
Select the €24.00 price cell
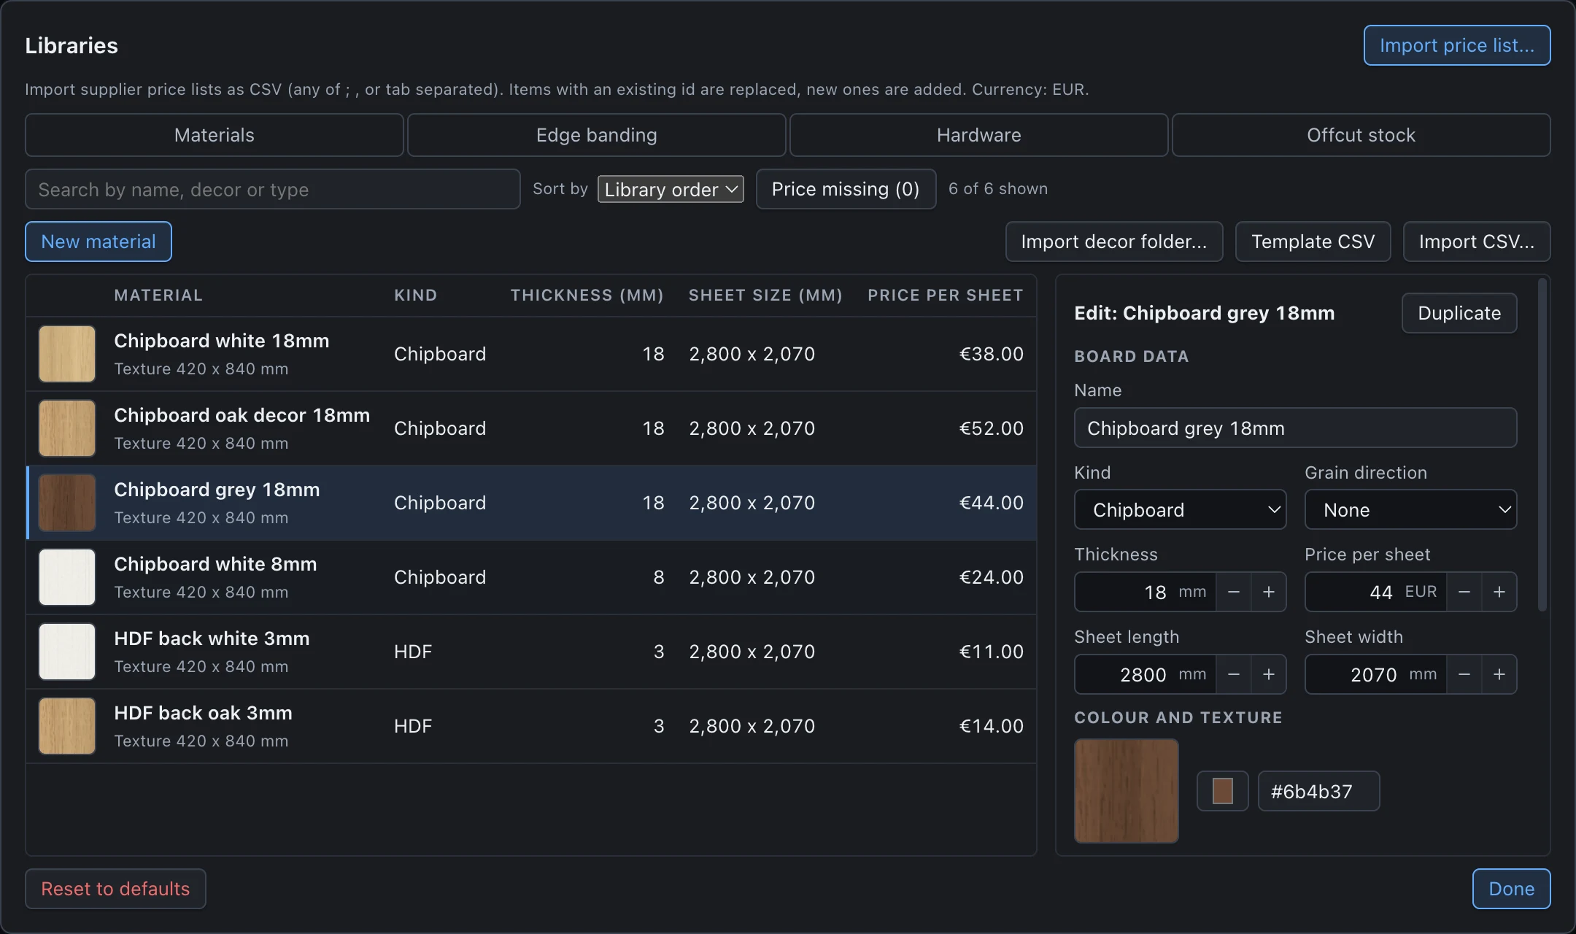tap(991, 577)
